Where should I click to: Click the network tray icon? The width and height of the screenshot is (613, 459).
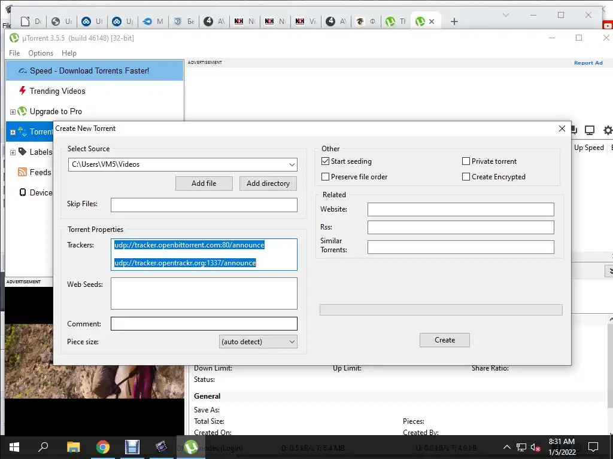click(521, 447)
